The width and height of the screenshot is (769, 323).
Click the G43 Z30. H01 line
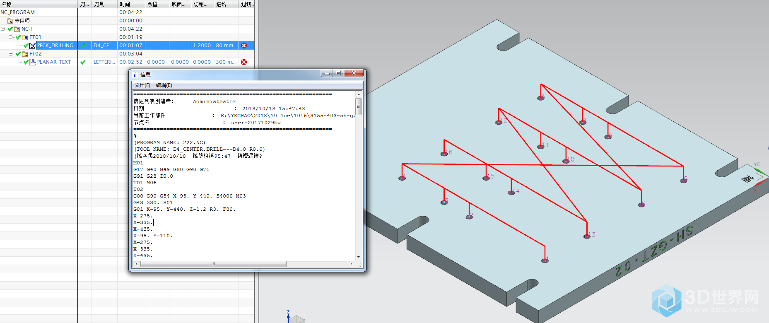(153, 202)
